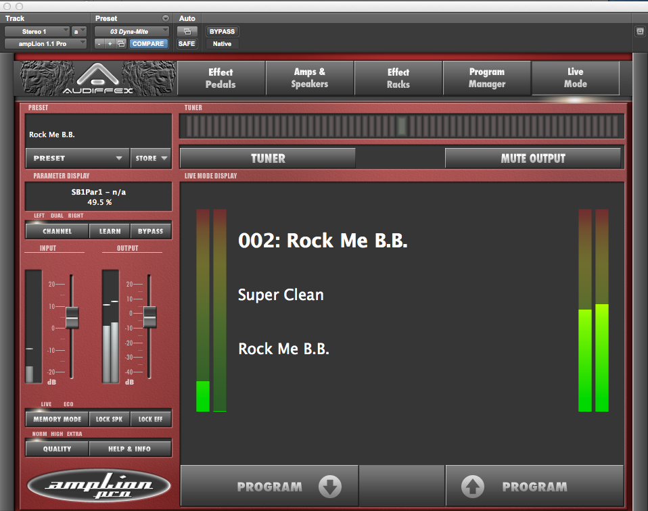The height and width of the screenshot is (511, 648).
Task: Click the copy preset settings icon
Action: click(121, 44)
